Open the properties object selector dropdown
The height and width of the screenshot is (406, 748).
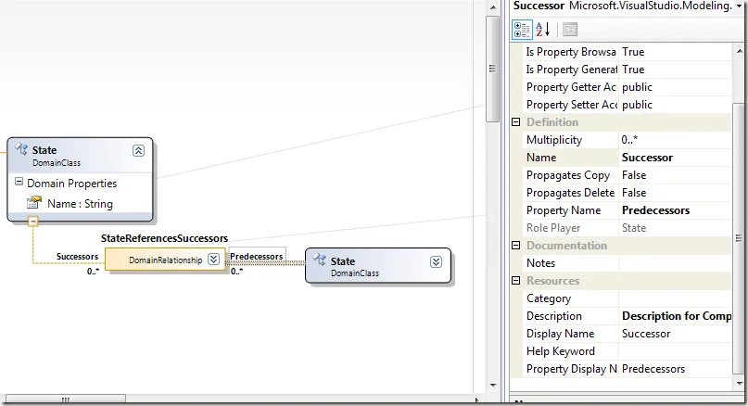[x=740, y=6]
